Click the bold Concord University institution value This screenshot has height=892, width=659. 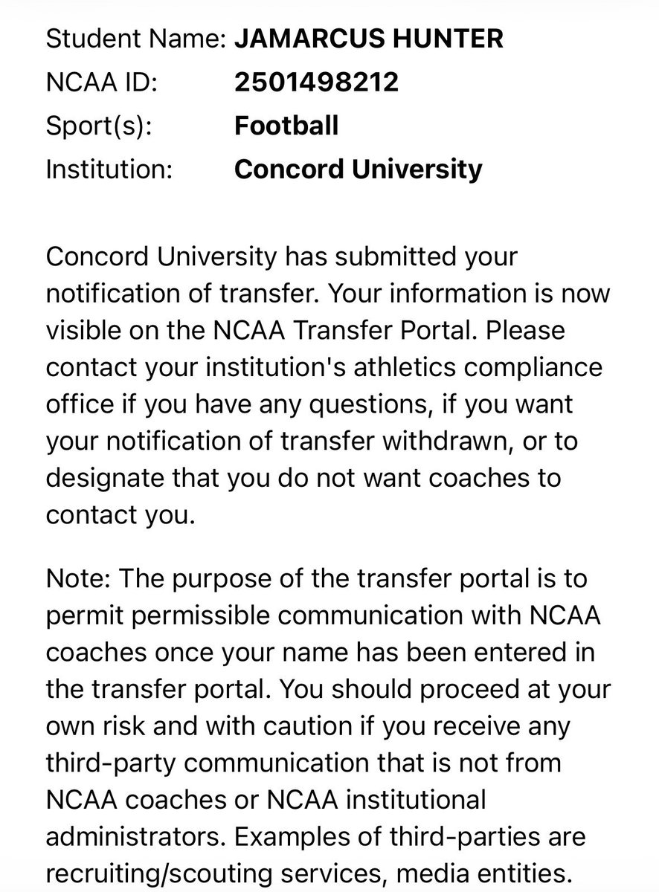[x=358, y=169]
